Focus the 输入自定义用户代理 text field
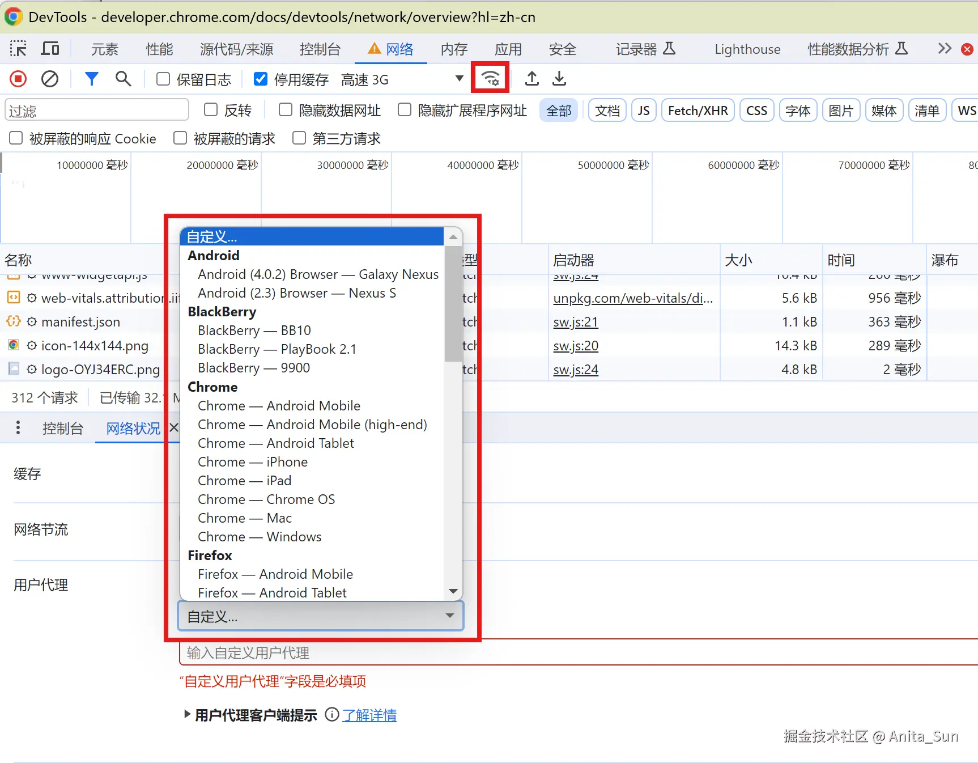978x763 pixels. tap(579, 652)
